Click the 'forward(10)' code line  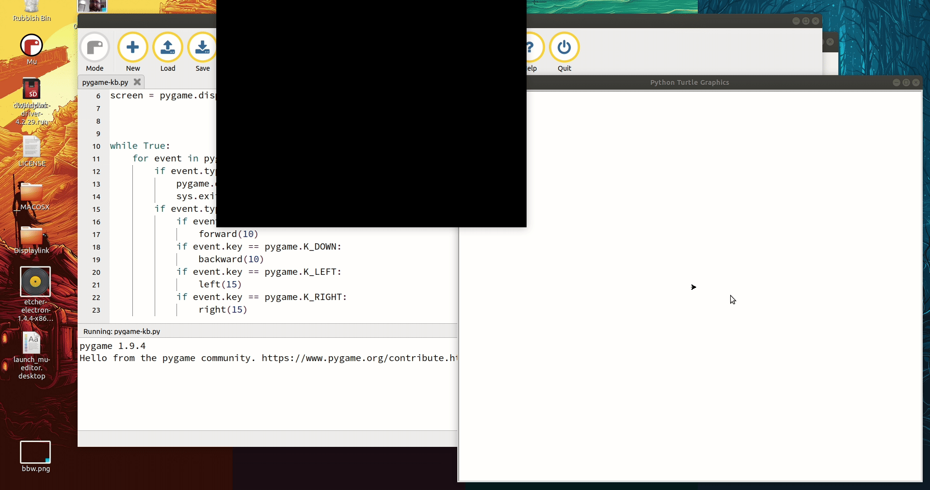(x=228, y=234)
